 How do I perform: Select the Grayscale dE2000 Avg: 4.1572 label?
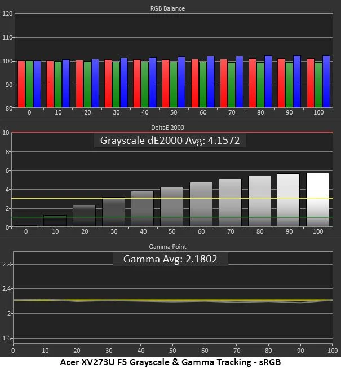170,141
